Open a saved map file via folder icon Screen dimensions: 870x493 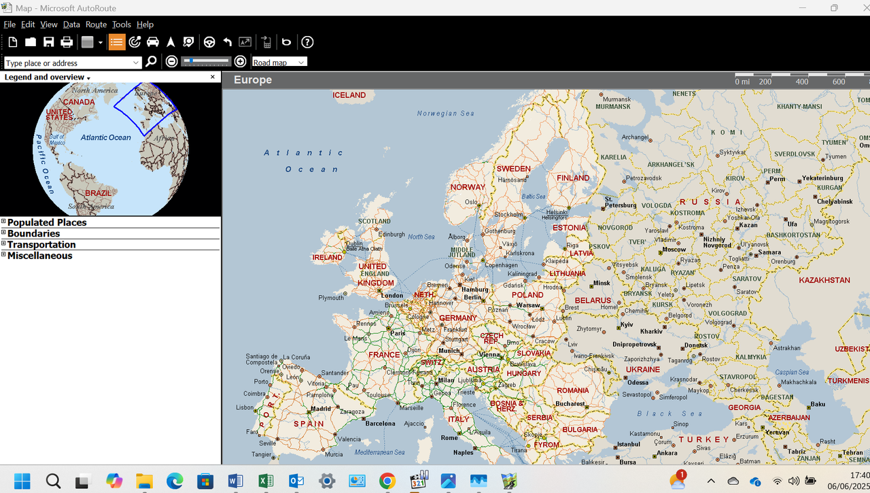[x=31, y=42]
